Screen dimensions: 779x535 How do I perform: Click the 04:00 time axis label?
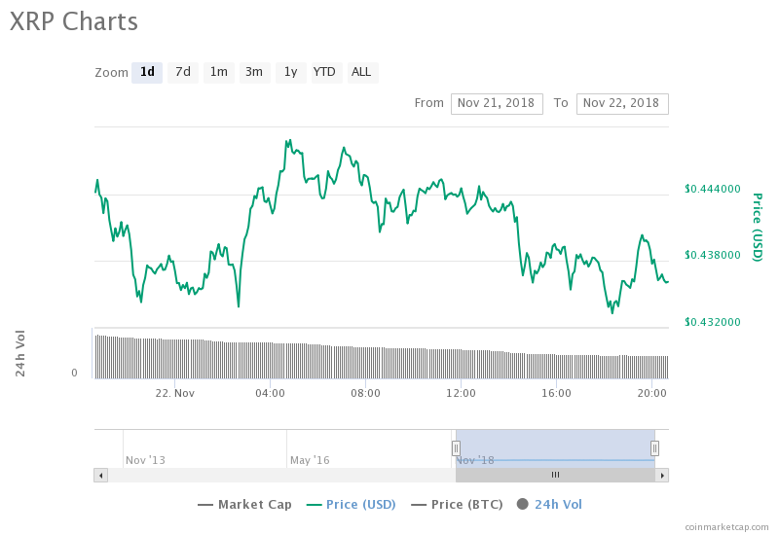pyautogui.click(x=271, y=394)
